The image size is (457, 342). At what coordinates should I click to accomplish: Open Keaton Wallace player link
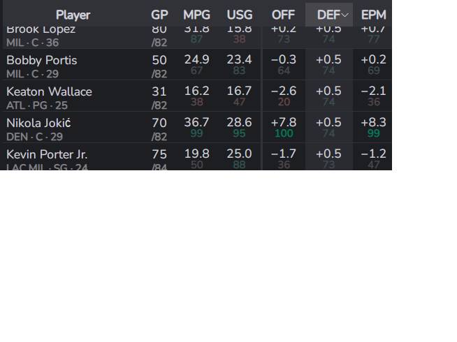49,91
